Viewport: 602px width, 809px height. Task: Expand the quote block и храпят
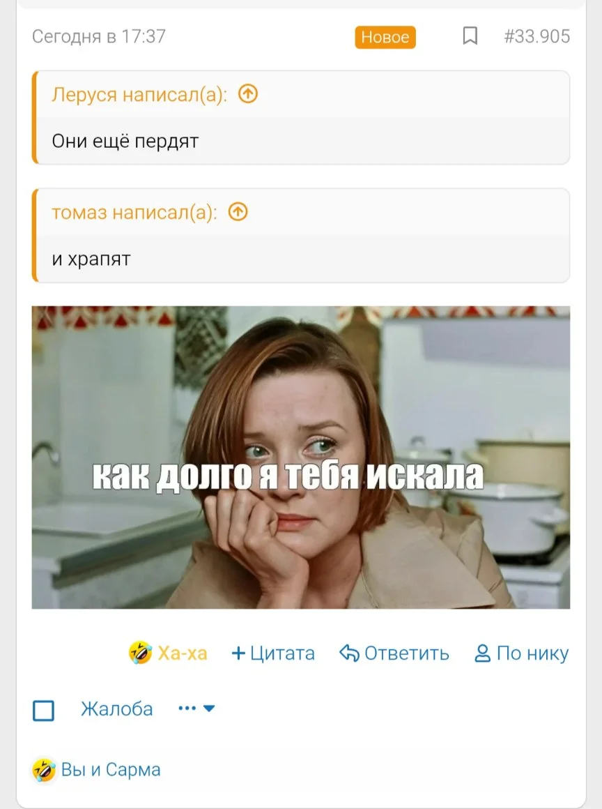(301, 235)
